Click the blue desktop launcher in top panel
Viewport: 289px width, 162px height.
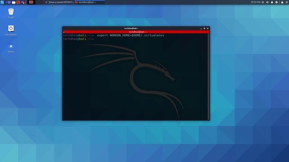tap(9, 2)
